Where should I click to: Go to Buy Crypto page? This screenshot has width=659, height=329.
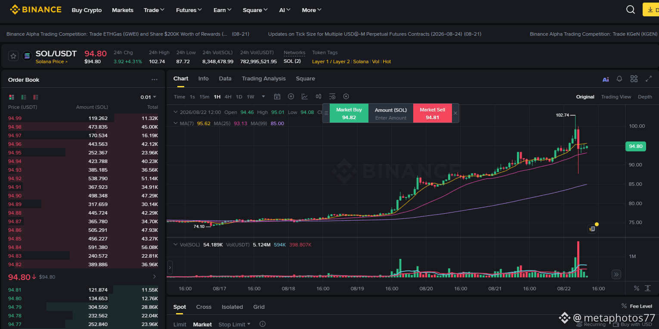[87, 10]
